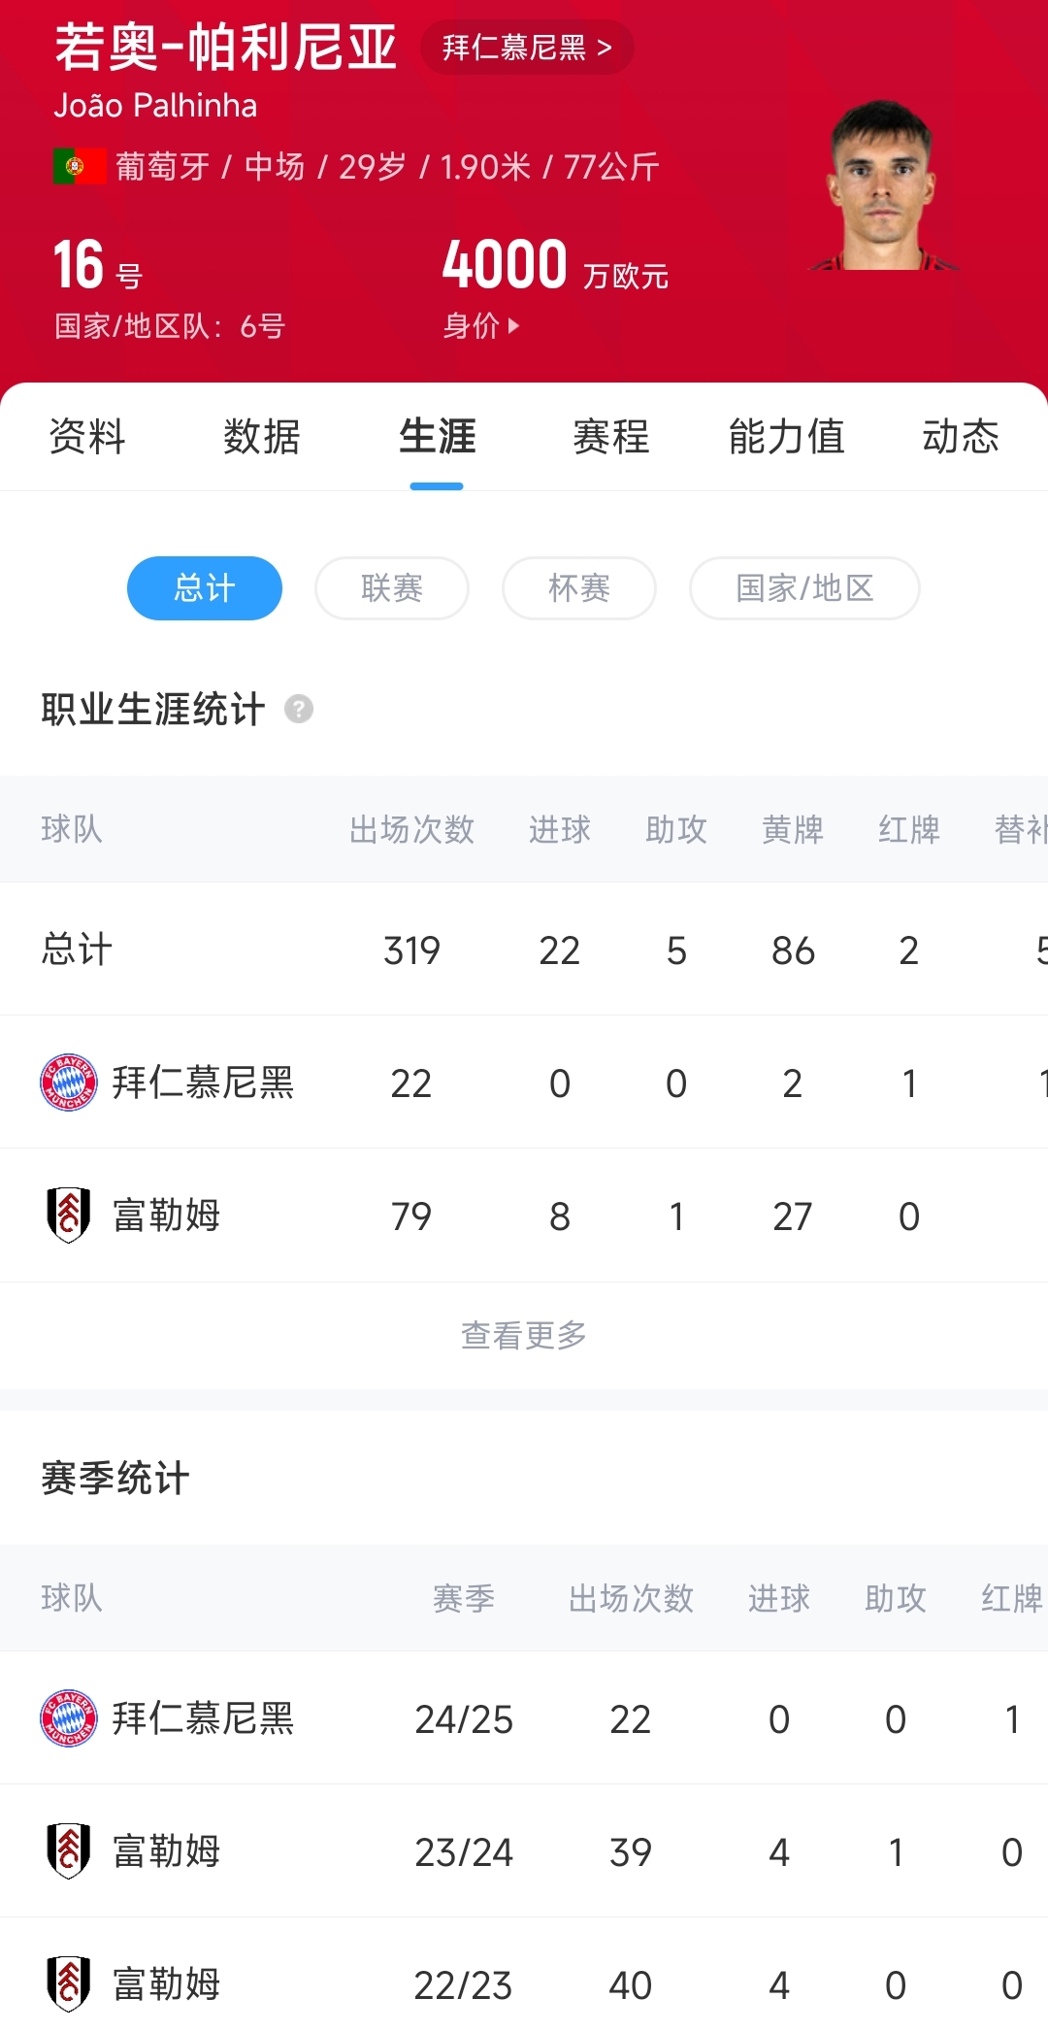Image resolution: width=1048 pixels, height=2032 pixels.
Task: Open João Palhinha's player photo
Action: click(881, 186)
